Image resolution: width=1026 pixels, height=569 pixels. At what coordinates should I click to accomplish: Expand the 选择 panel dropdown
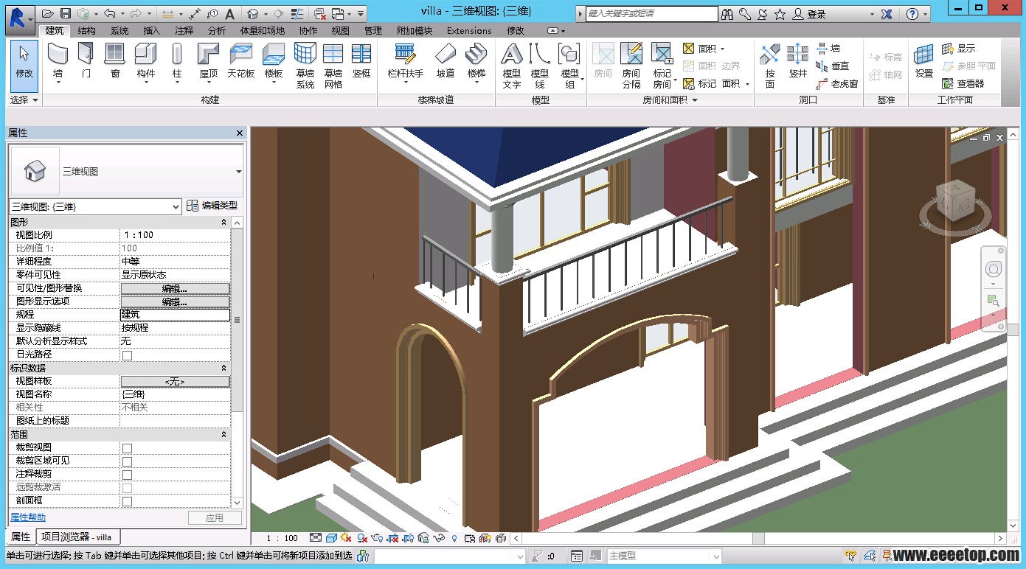[24, 100]
